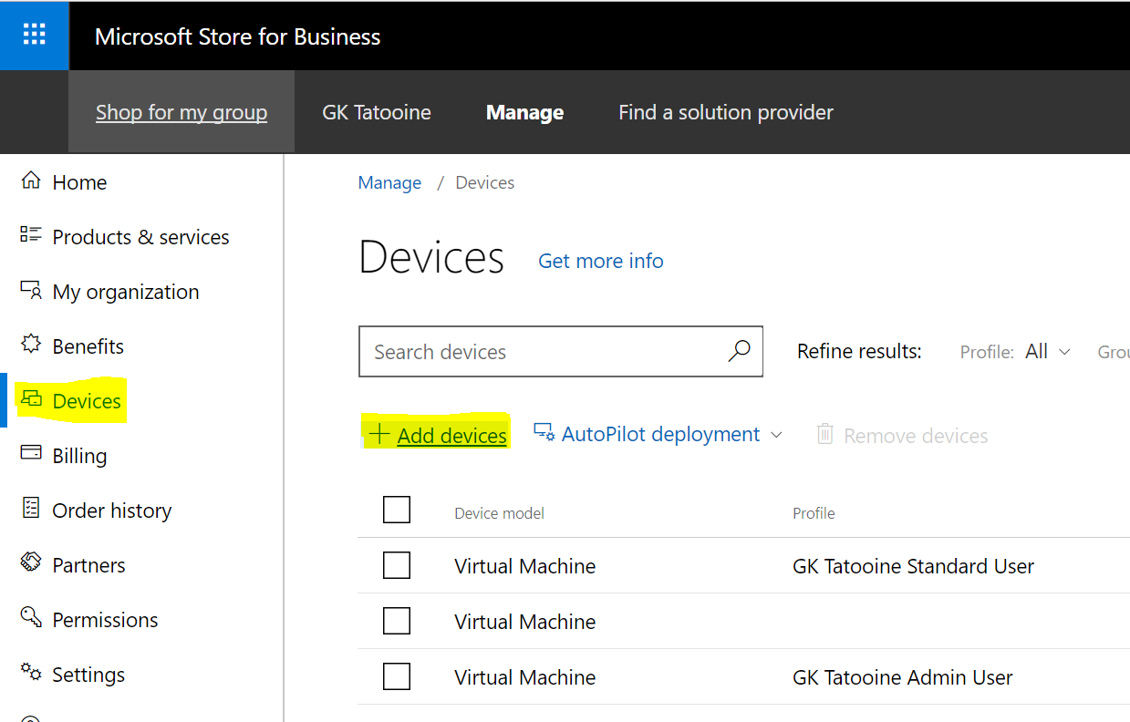Open the Permissions sidebar icon
The width and height of the screenshot is (1130, 722).
tap(29, 619)
